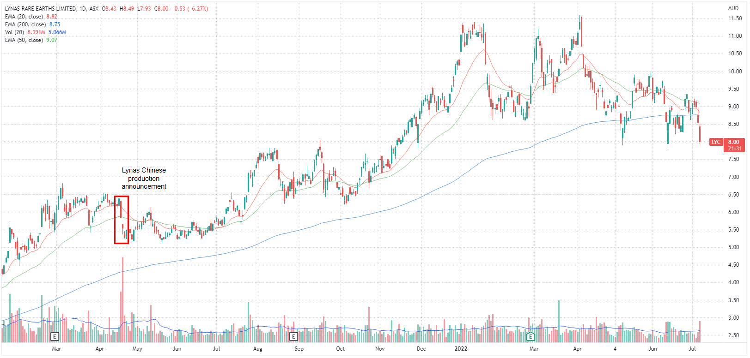Click the Lynas Chinese production announcement note

point(144,178)
